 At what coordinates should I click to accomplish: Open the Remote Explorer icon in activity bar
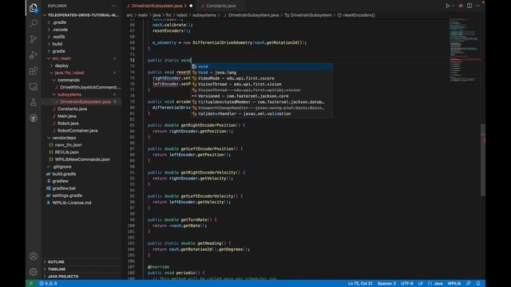tap(34, 87)
